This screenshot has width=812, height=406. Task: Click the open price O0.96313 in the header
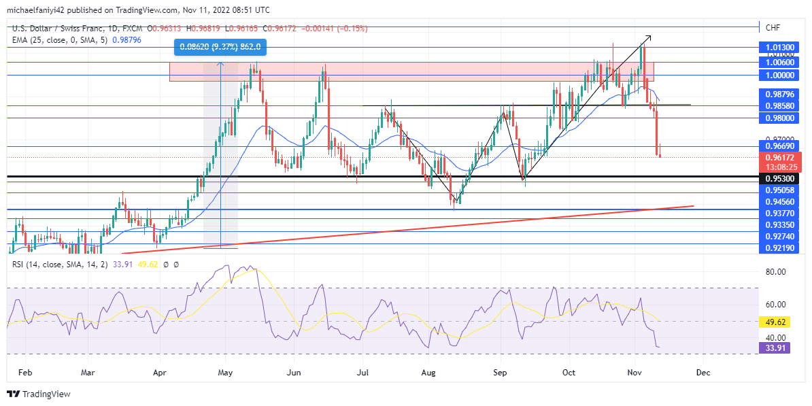(x=165, y=29)
